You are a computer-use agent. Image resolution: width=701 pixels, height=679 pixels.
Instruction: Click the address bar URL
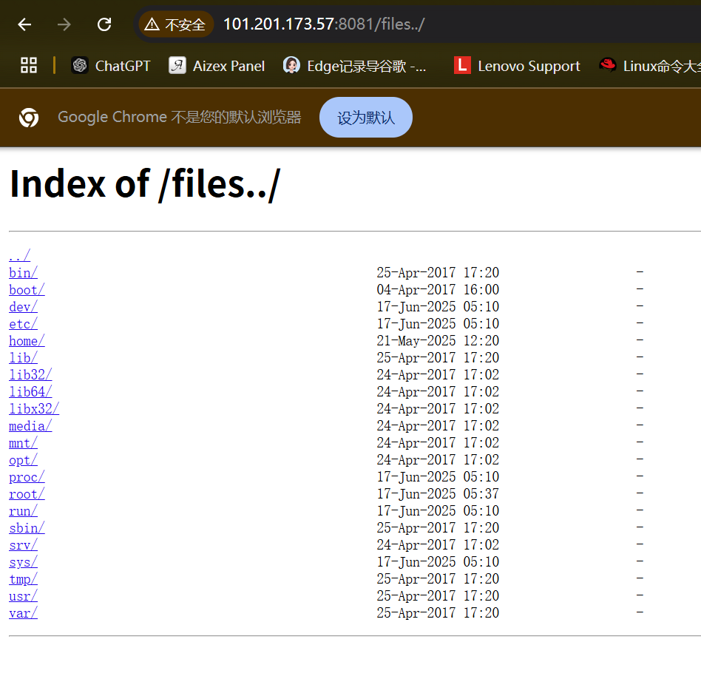pos(324,24)
